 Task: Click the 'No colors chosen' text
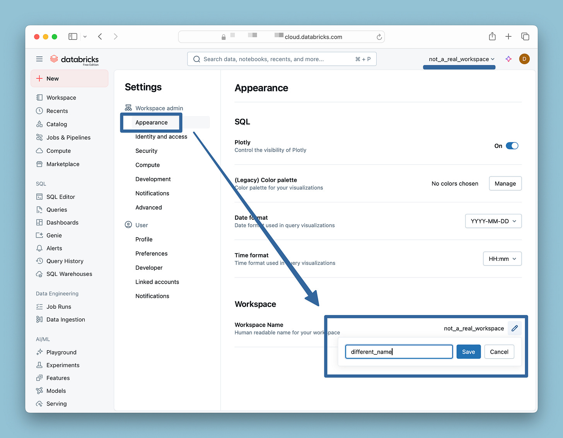tap(455, 183)
